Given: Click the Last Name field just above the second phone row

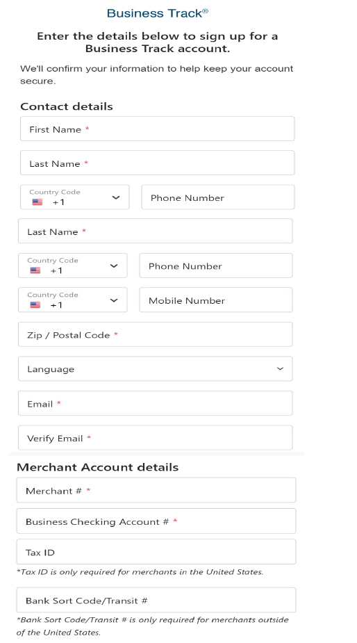Looking at the screenshot, I should (x=156, y=231).
